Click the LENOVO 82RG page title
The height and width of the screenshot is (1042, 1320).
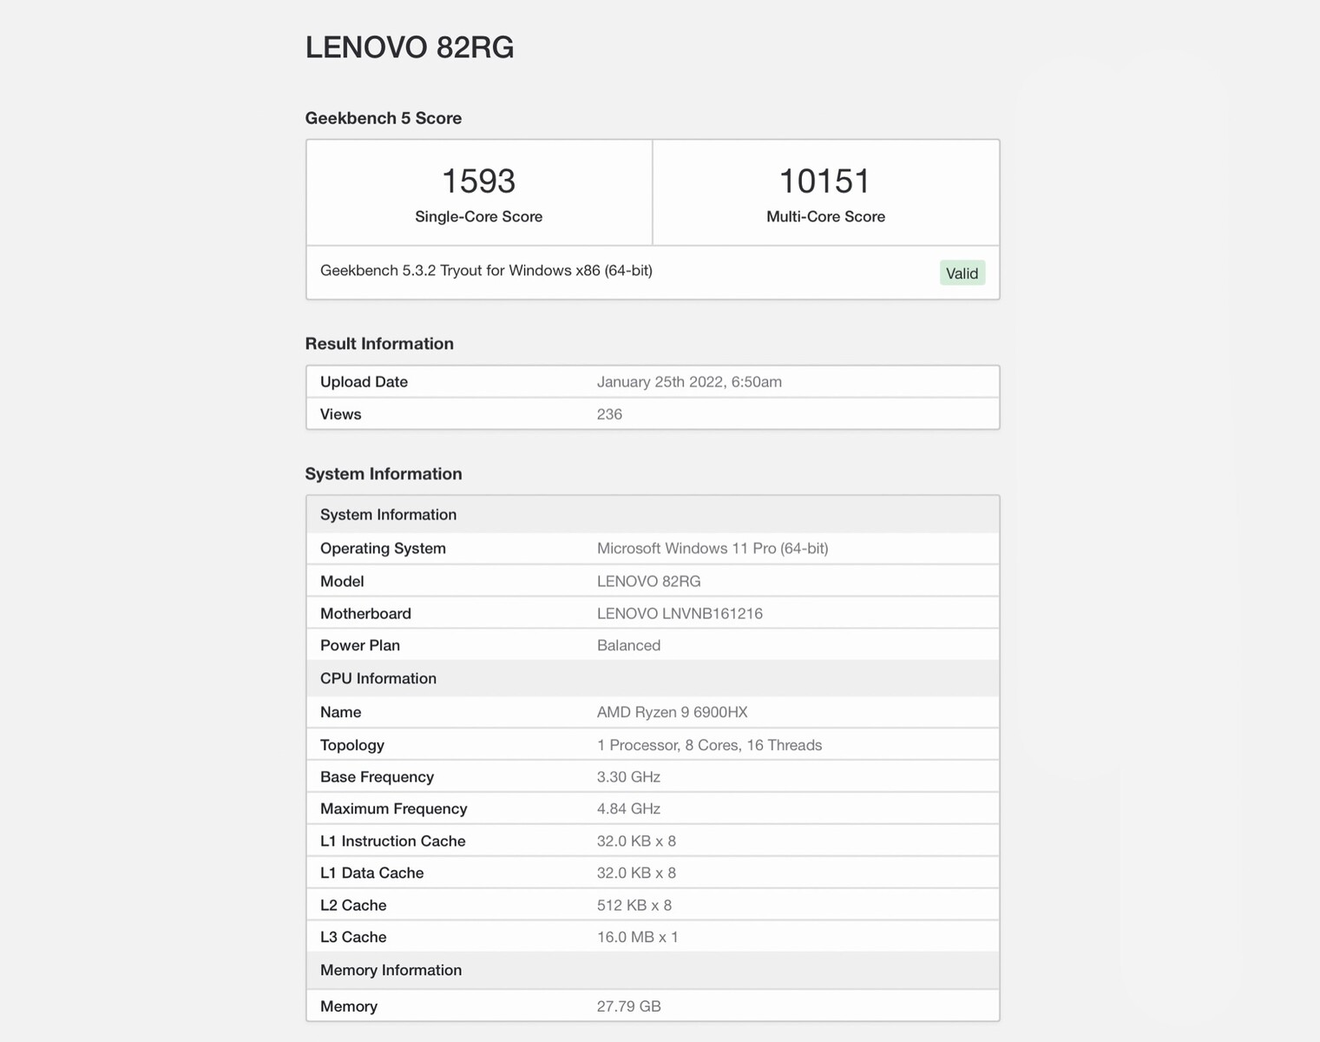point(410,48)
